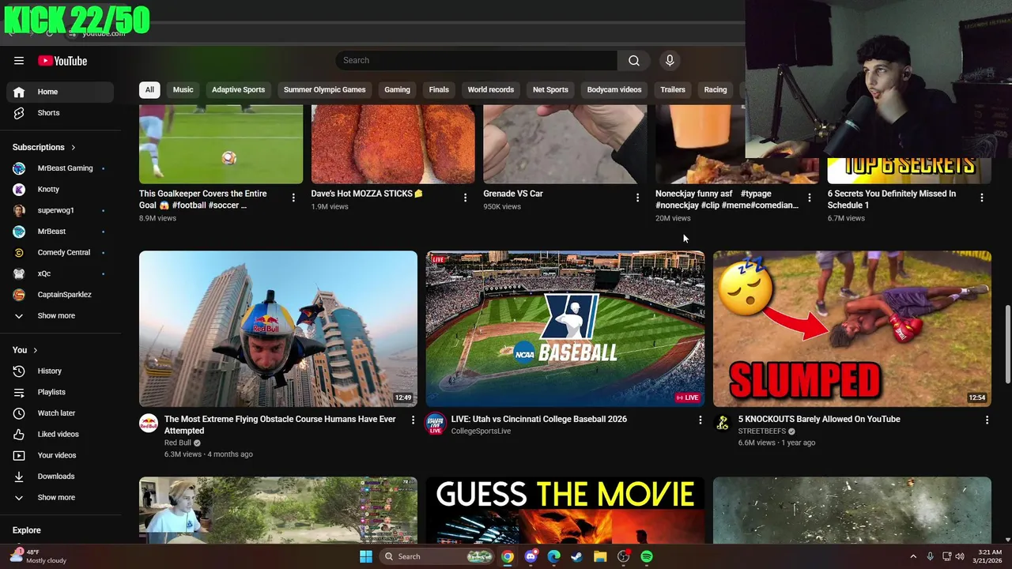The height and width of the screenshot is (569, 1012).
Task: Select the World records chip
Action: [x=491, y=90]
